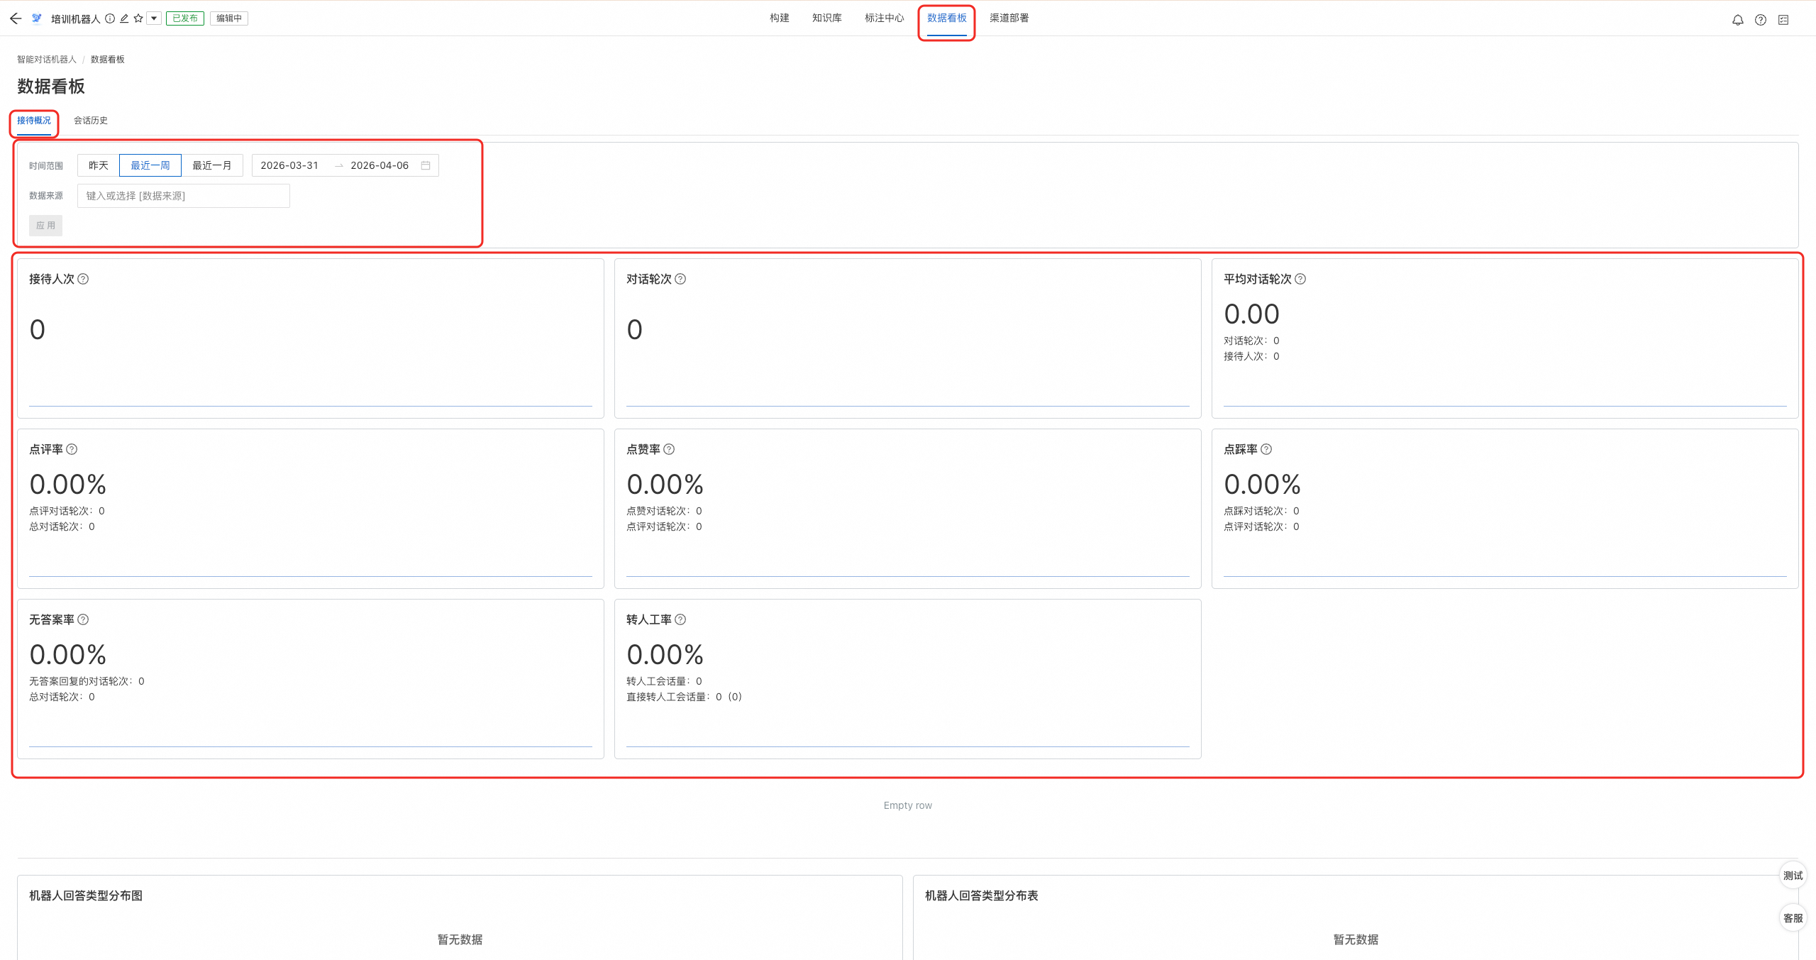Click the 直接转人工会话量 line
Viewport: 1816px width, 960px height.
click(684, 697)
